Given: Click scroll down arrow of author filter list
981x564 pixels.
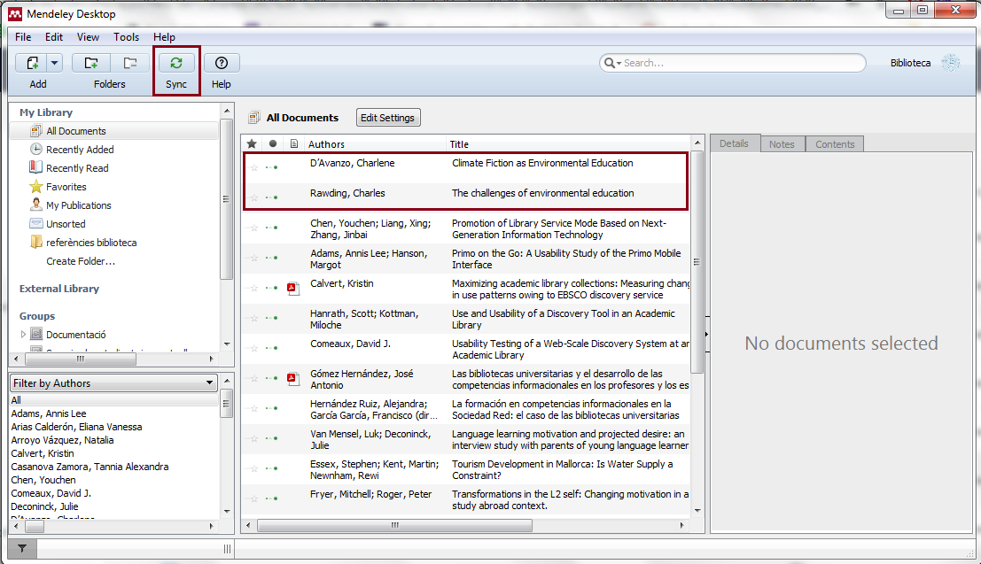Looking at the screenshot, I should pos(227,511).
